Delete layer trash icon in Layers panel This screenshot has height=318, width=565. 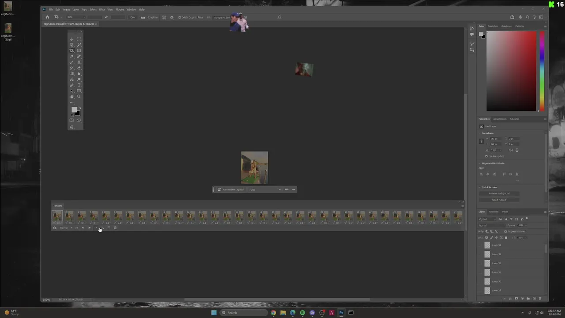540,299
